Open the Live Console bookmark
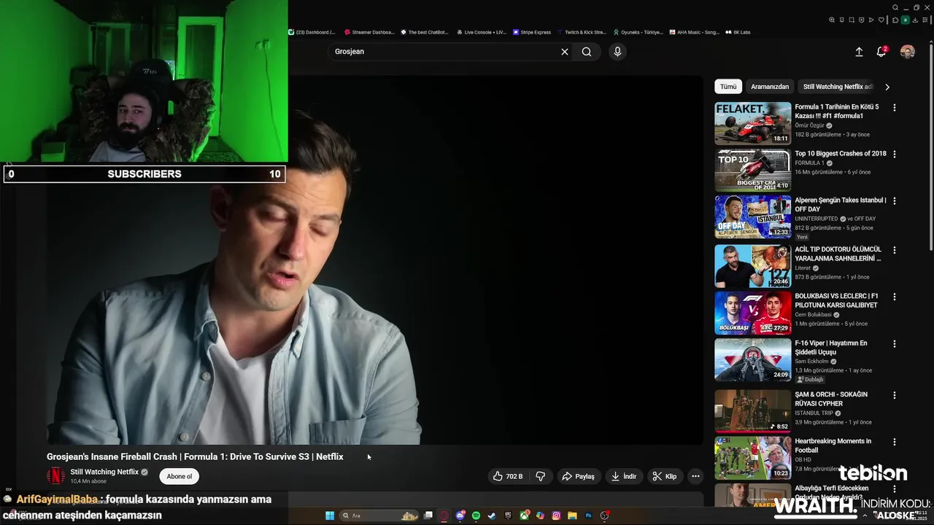Screen dimensions: 934x525 click(482, 32)
